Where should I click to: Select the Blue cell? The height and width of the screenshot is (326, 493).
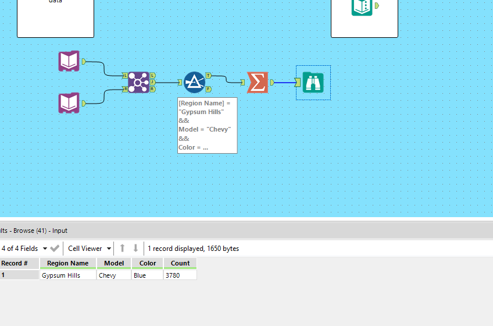[148, 275]
